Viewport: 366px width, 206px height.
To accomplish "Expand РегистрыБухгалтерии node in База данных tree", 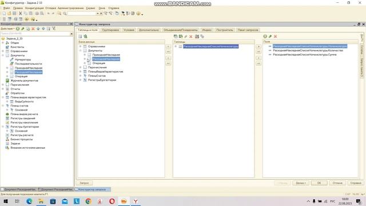I will [x=81, y=80].
